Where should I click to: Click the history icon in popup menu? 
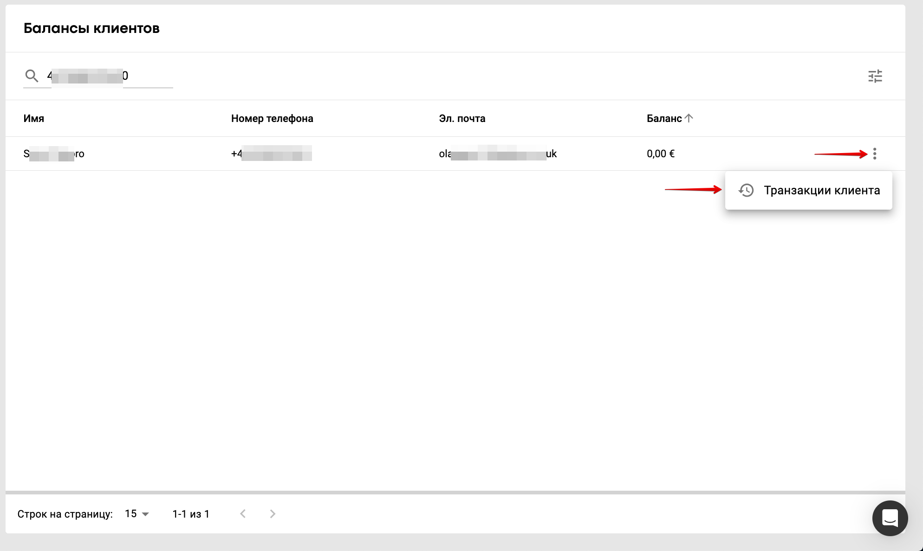click(746, 190)
